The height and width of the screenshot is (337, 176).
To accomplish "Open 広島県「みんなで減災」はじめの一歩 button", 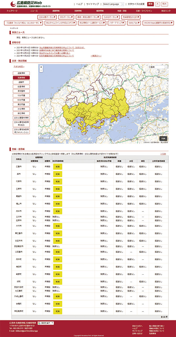I will click(x=23, y=23).
